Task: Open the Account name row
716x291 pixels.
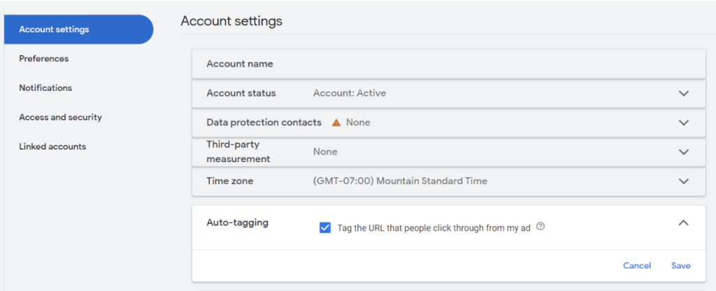Action: click(448, 64)
